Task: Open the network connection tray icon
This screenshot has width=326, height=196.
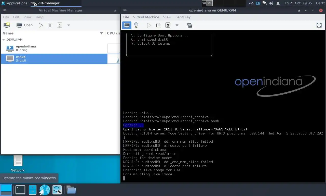Action: (251, 3)
